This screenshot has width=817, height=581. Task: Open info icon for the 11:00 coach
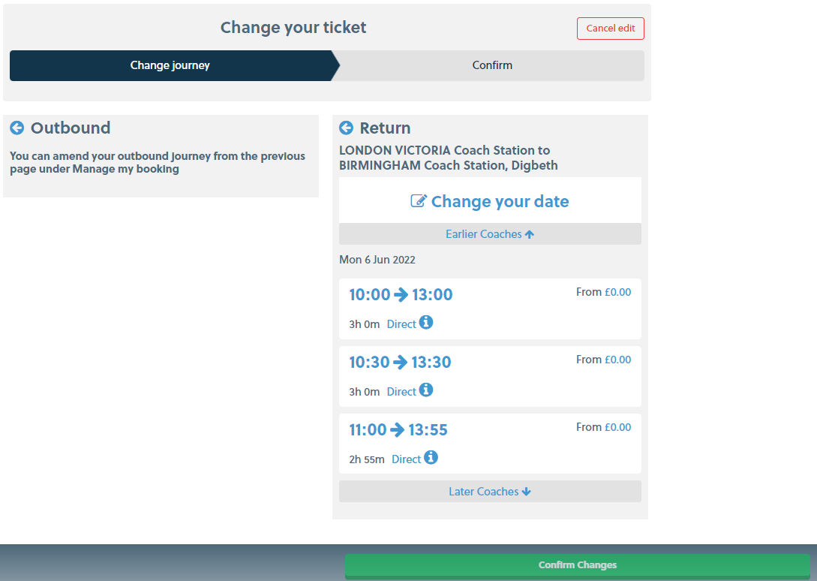pos(431,457)
